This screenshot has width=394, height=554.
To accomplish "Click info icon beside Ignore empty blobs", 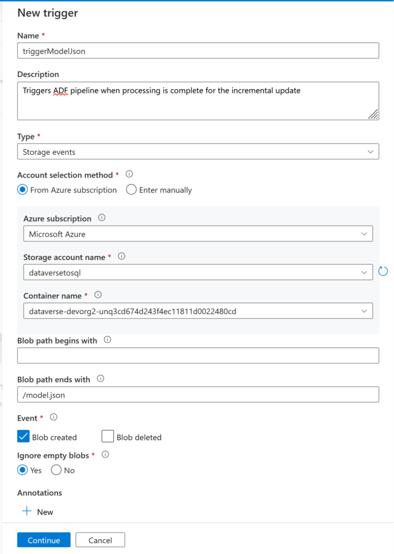I will 105,455.
